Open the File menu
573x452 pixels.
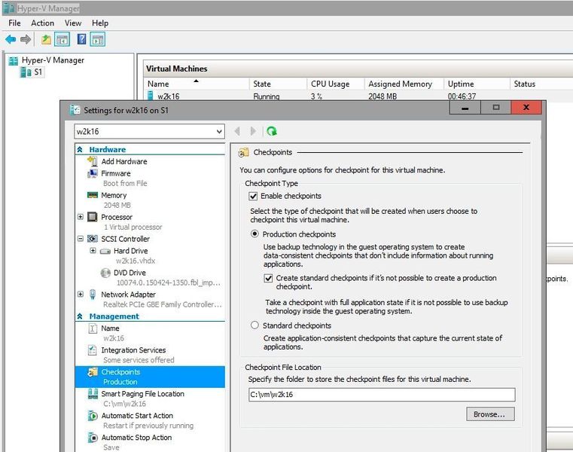(14, 23)
